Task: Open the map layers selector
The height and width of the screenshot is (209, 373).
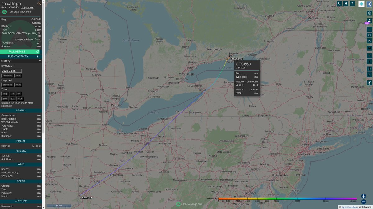Action: click(x=361, y=4)
